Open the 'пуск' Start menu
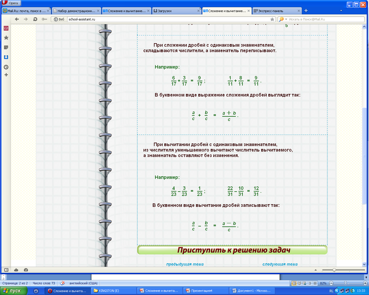The image size is (369, 295). [x=14, y=291]
